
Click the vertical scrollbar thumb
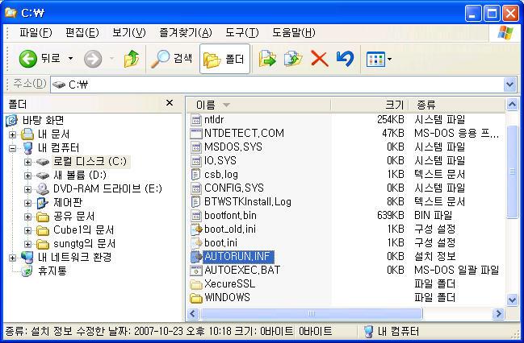point(512,171)
